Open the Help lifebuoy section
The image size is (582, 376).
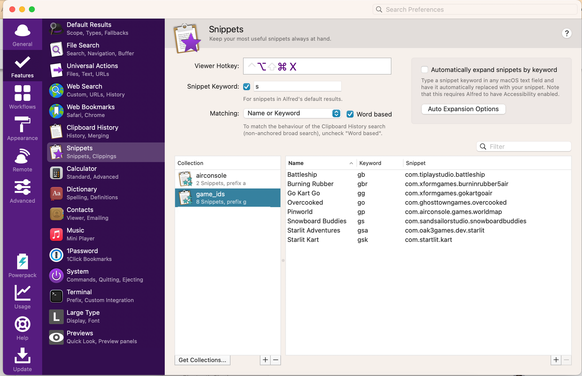[x=22, y=329]
